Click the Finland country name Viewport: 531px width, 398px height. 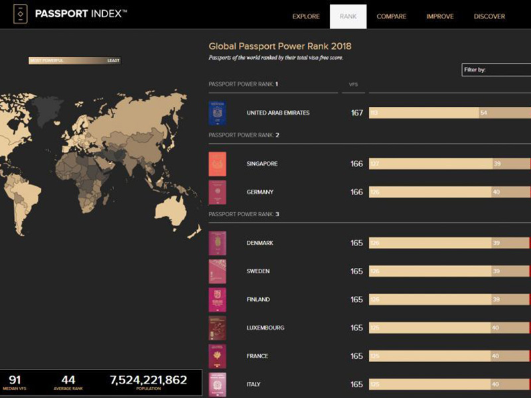pyautogui.click(x=258, y=300)
